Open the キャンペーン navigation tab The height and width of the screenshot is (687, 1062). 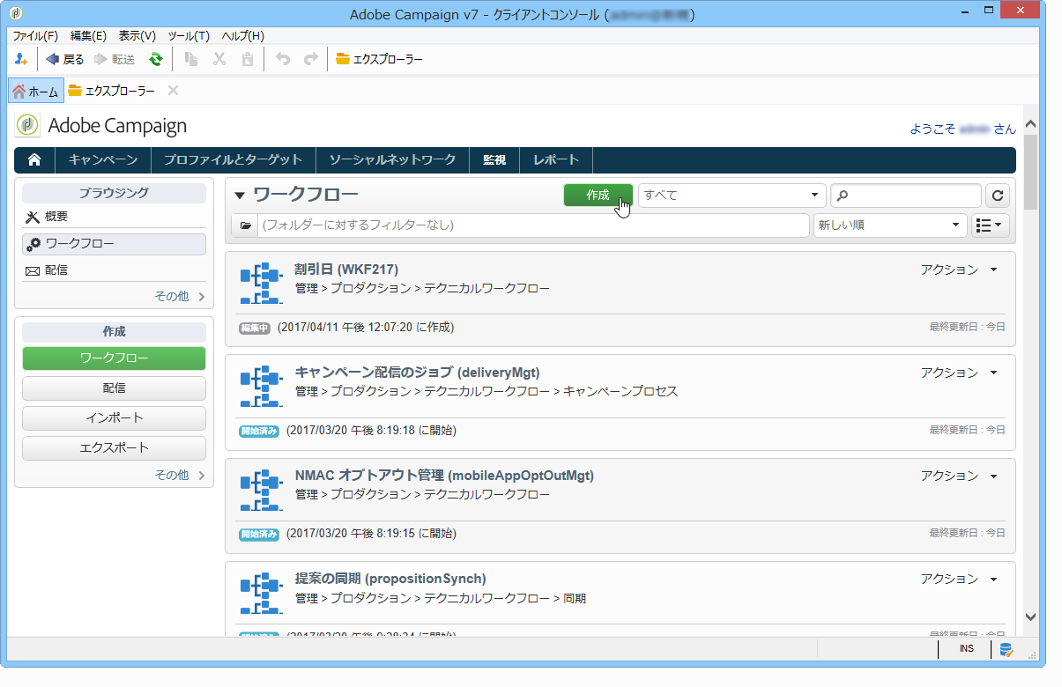(103, 159)
